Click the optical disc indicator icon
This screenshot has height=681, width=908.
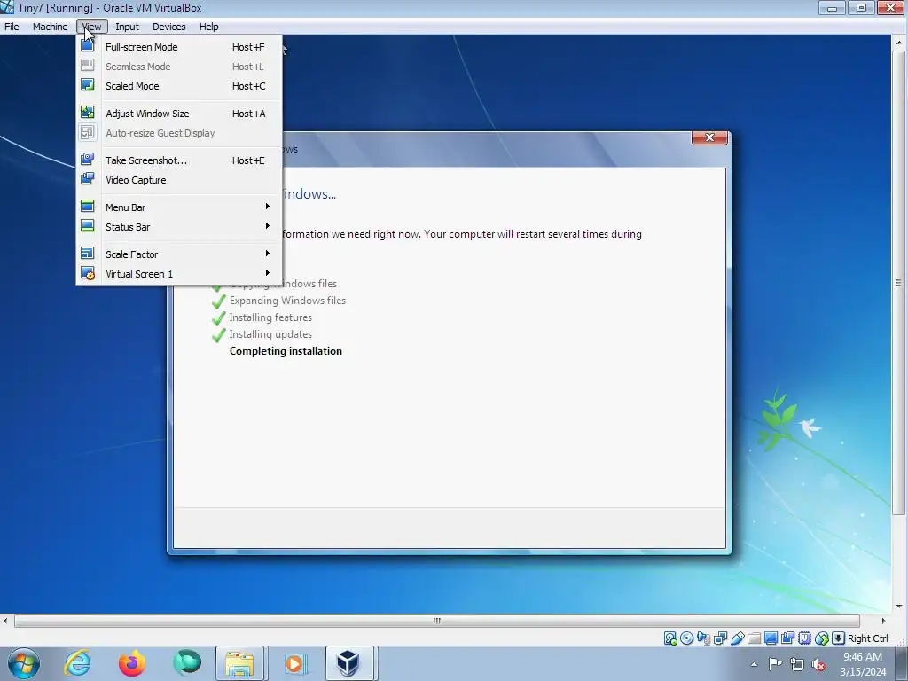[687, 638]
